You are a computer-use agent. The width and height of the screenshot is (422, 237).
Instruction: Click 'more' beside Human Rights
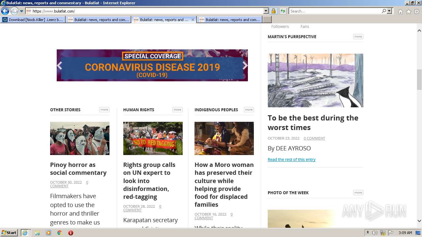click(x=177, y=110)
